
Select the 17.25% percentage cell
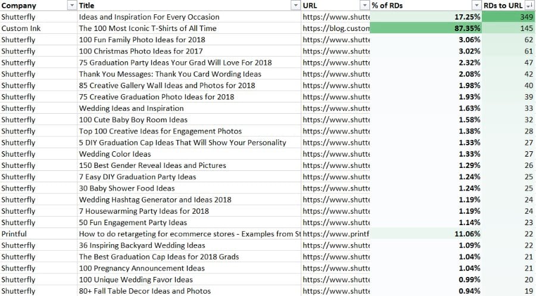click(426, 17)
